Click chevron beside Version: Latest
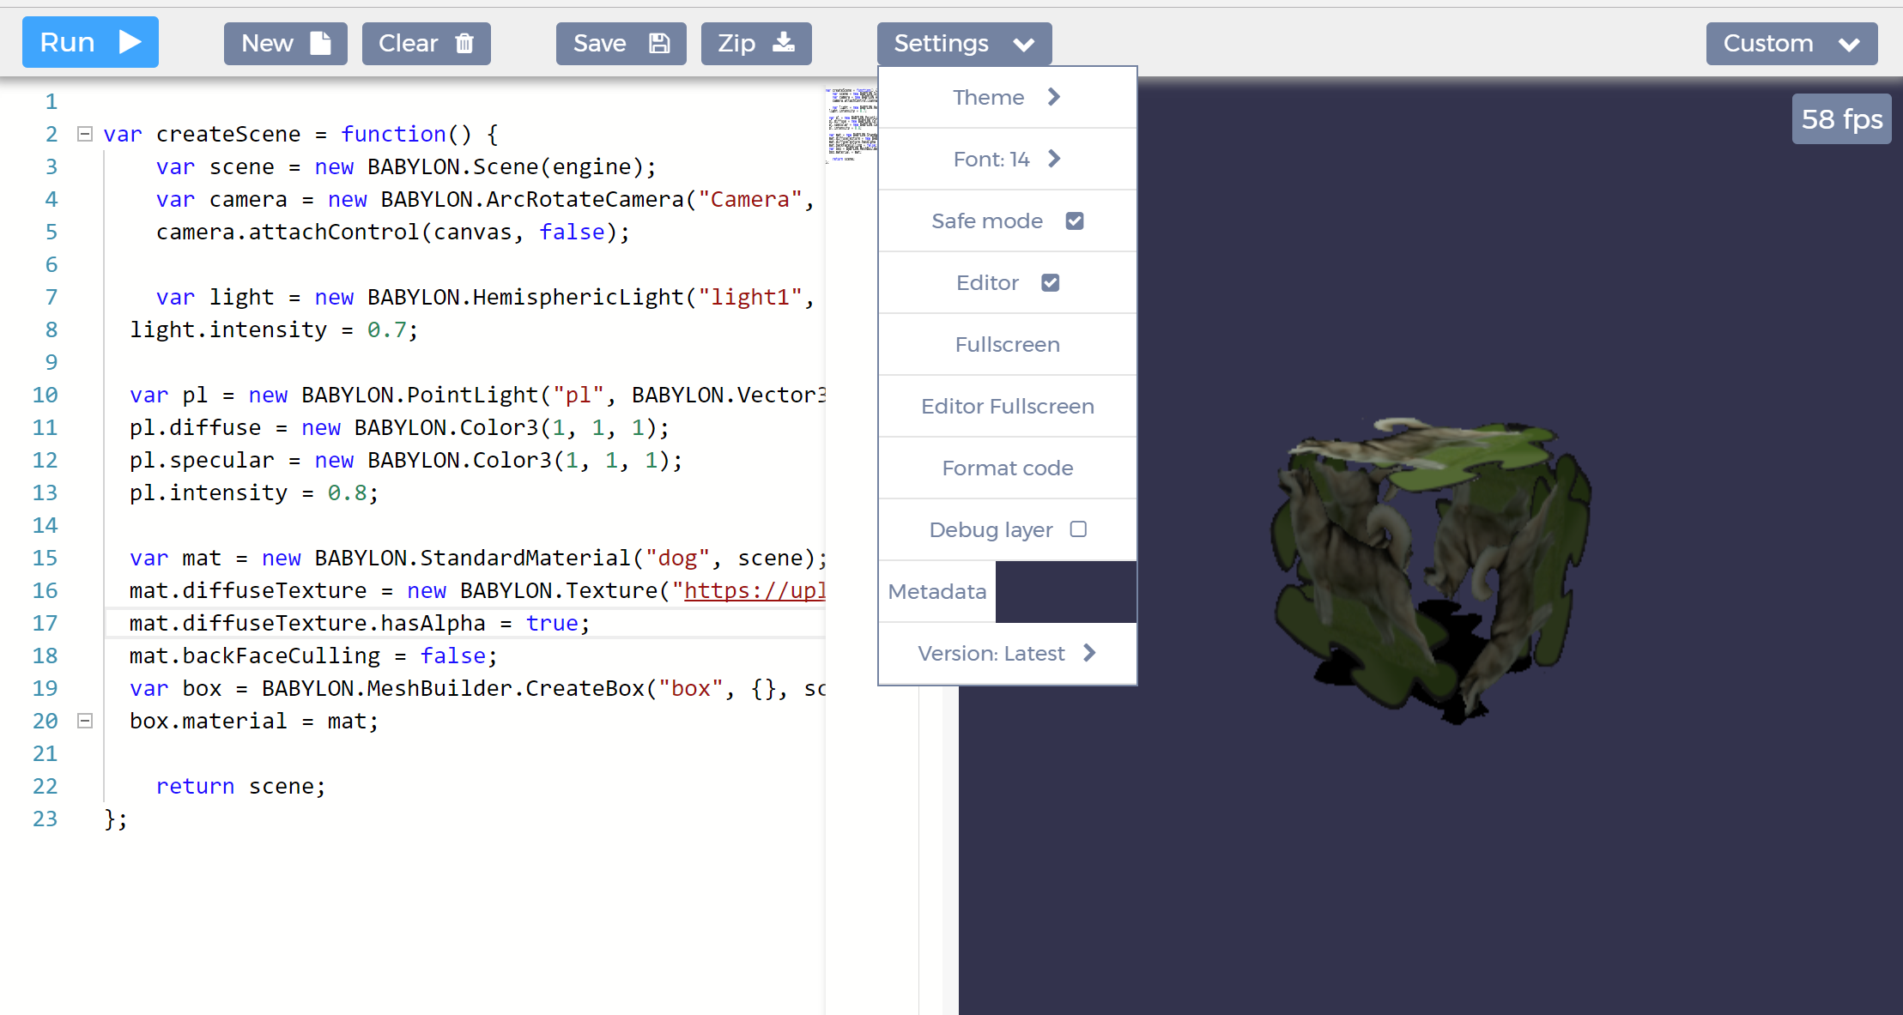This screenshot has height=1015, width=1903. (1089, 653)
